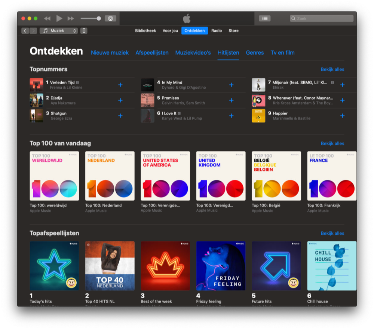
Task: Focus the Zoek search field
Action: click(322, 18)
